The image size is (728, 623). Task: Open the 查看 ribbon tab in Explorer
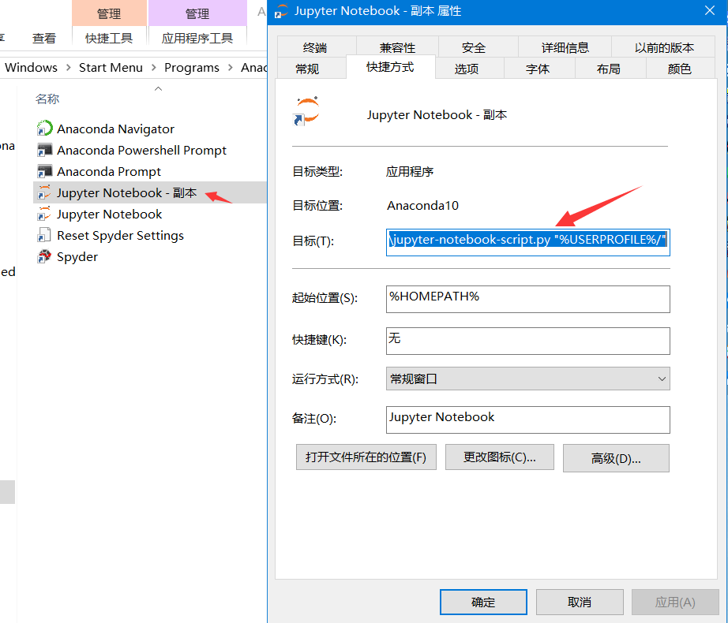coord(44,38)
